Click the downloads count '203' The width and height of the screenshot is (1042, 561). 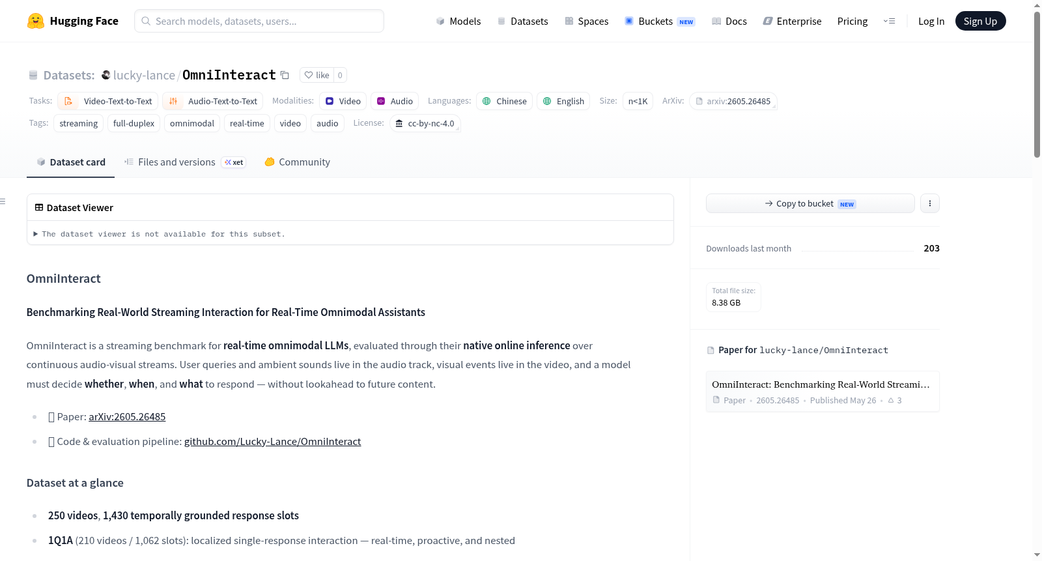click(x=931, y=248)
